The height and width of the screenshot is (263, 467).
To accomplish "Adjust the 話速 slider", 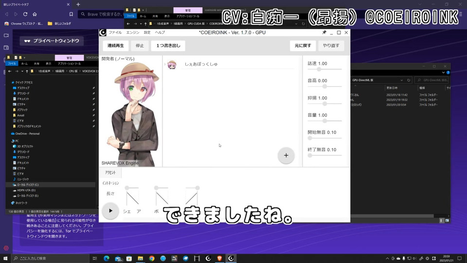I will coord(324,69).
